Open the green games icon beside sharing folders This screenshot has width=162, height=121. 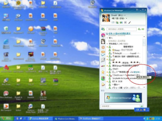(121, 22)
